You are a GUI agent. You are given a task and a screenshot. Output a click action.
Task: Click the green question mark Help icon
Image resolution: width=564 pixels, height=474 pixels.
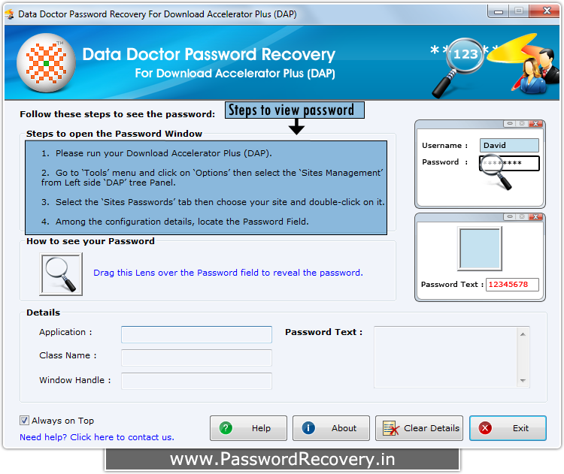(226, 428)
